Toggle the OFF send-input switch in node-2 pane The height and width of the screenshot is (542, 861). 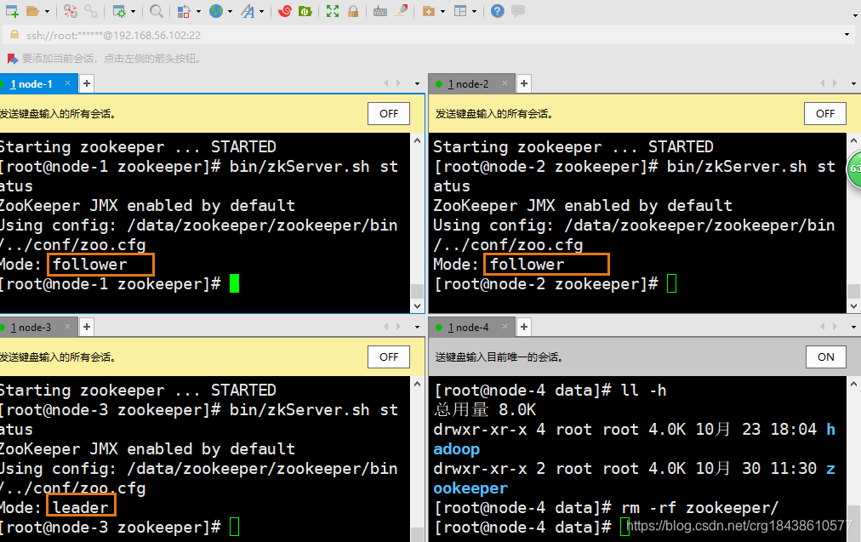click(825, 114)
